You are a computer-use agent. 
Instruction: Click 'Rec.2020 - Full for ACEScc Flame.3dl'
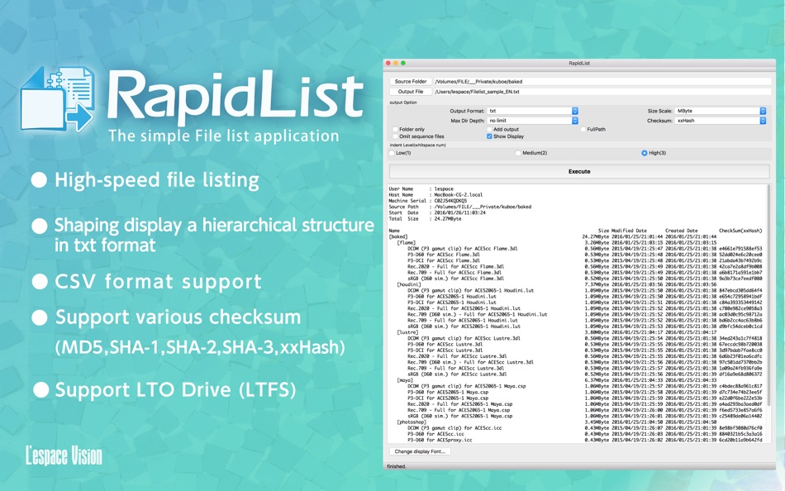455,266
